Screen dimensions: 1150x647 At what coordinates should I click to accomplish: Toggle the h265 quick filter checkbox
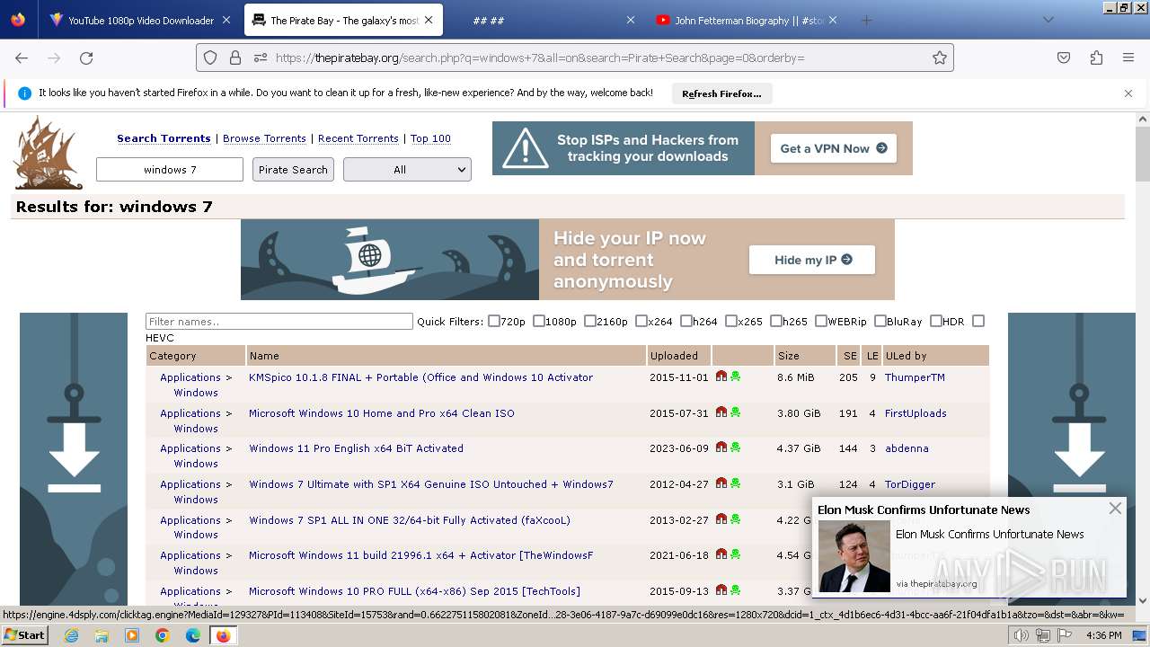[x=776, y=321]
